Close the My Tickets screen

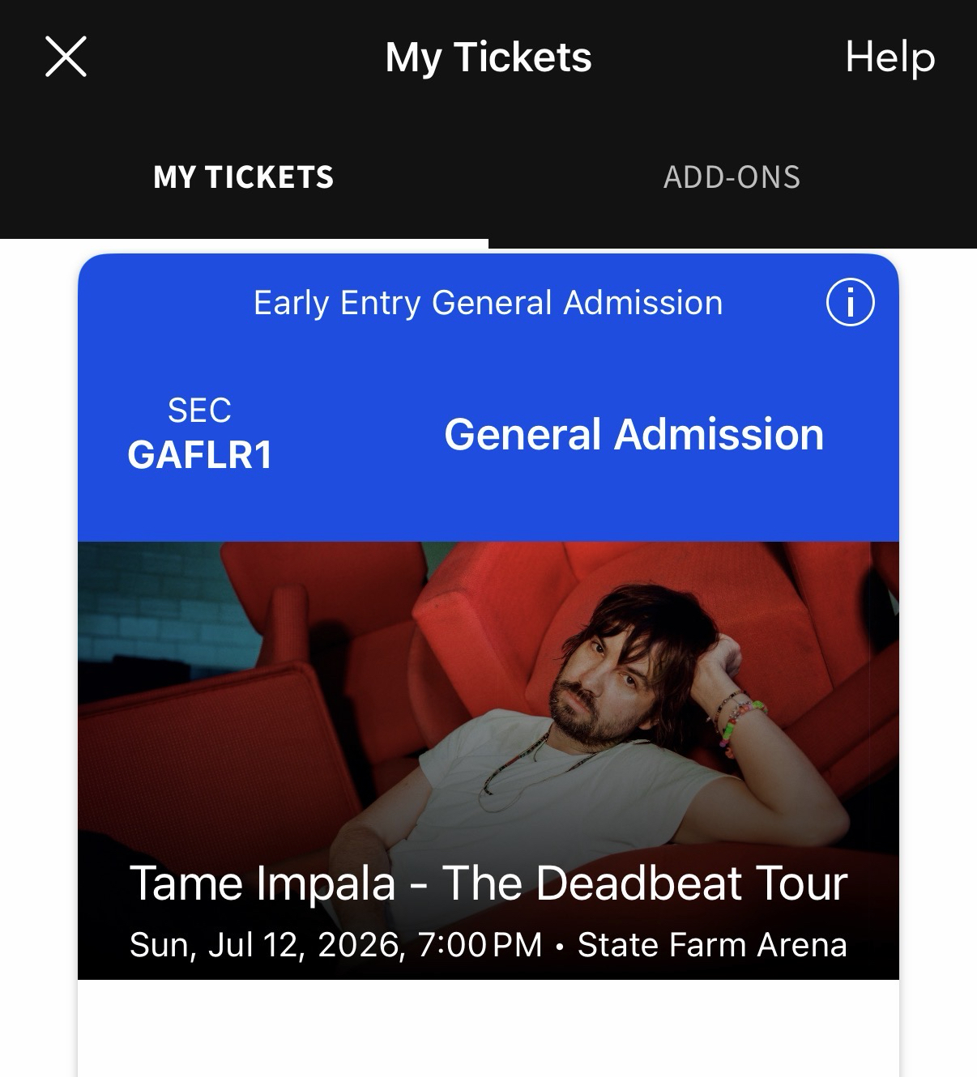pyautogui.click(x=66, y=57)
